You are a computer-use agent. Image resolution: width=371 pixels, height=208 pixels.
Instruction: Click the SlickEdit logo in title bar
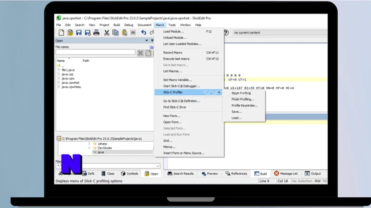59,18
